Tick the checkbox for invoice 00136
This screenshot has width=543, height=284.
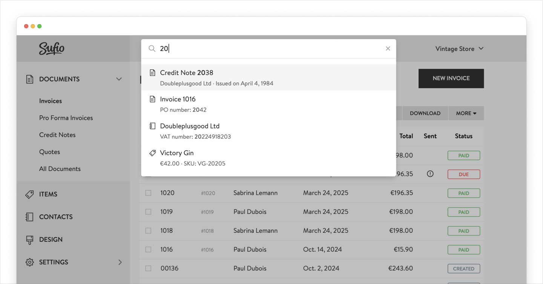(x=148, y=268)
